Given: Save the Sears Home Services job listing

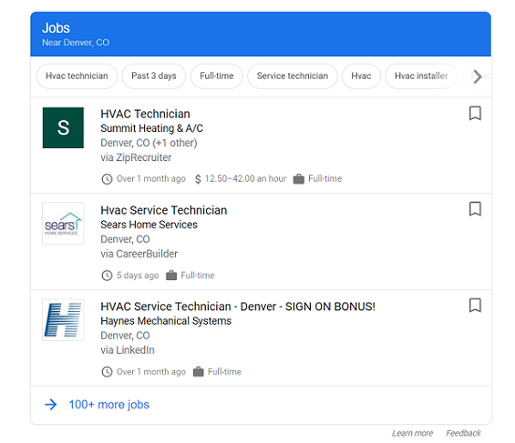Looking at the screenshot, I should [475, 209].
